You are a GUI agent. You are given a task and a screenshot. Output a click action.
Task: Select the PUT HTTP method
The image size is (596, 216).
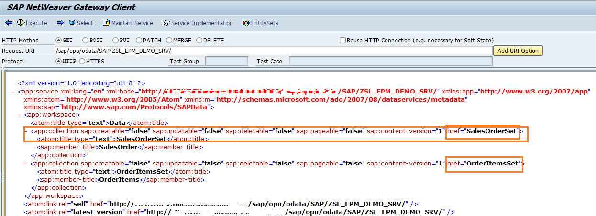pyautogui.click(x=116, y=41)
